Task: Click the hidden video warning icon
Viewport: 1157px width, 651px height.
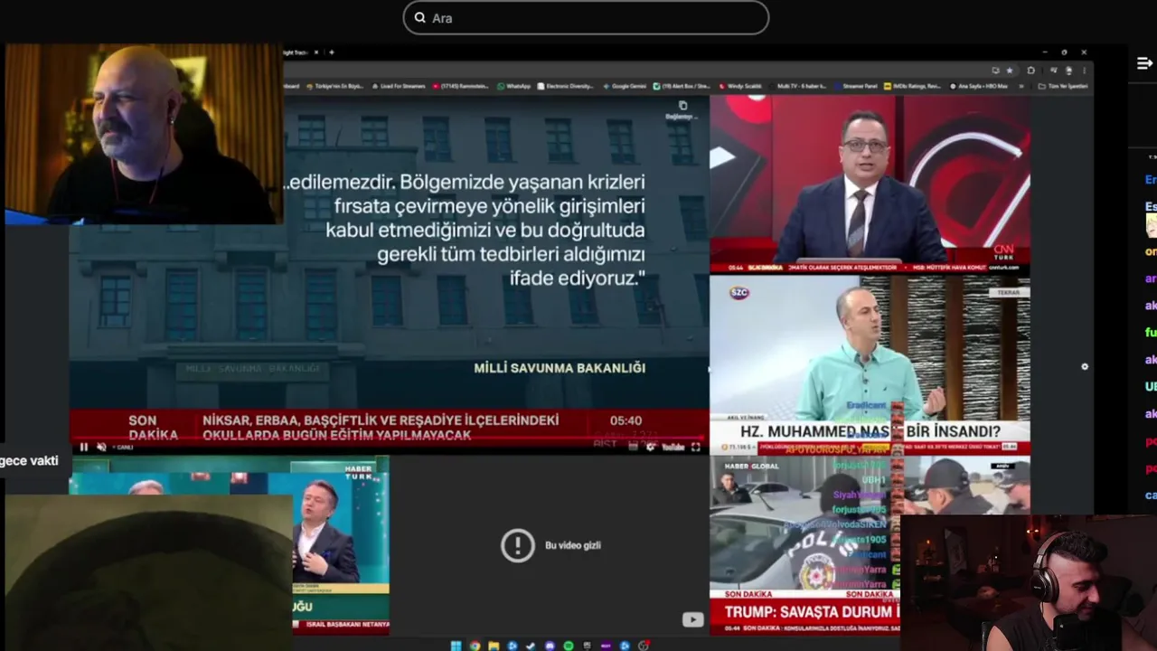Action: tap(518, 545)
